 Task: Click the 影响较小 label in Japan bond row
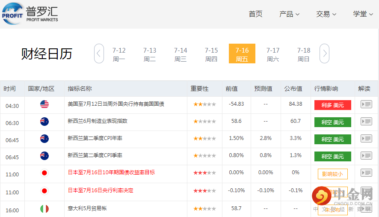[x=332, y=174]
